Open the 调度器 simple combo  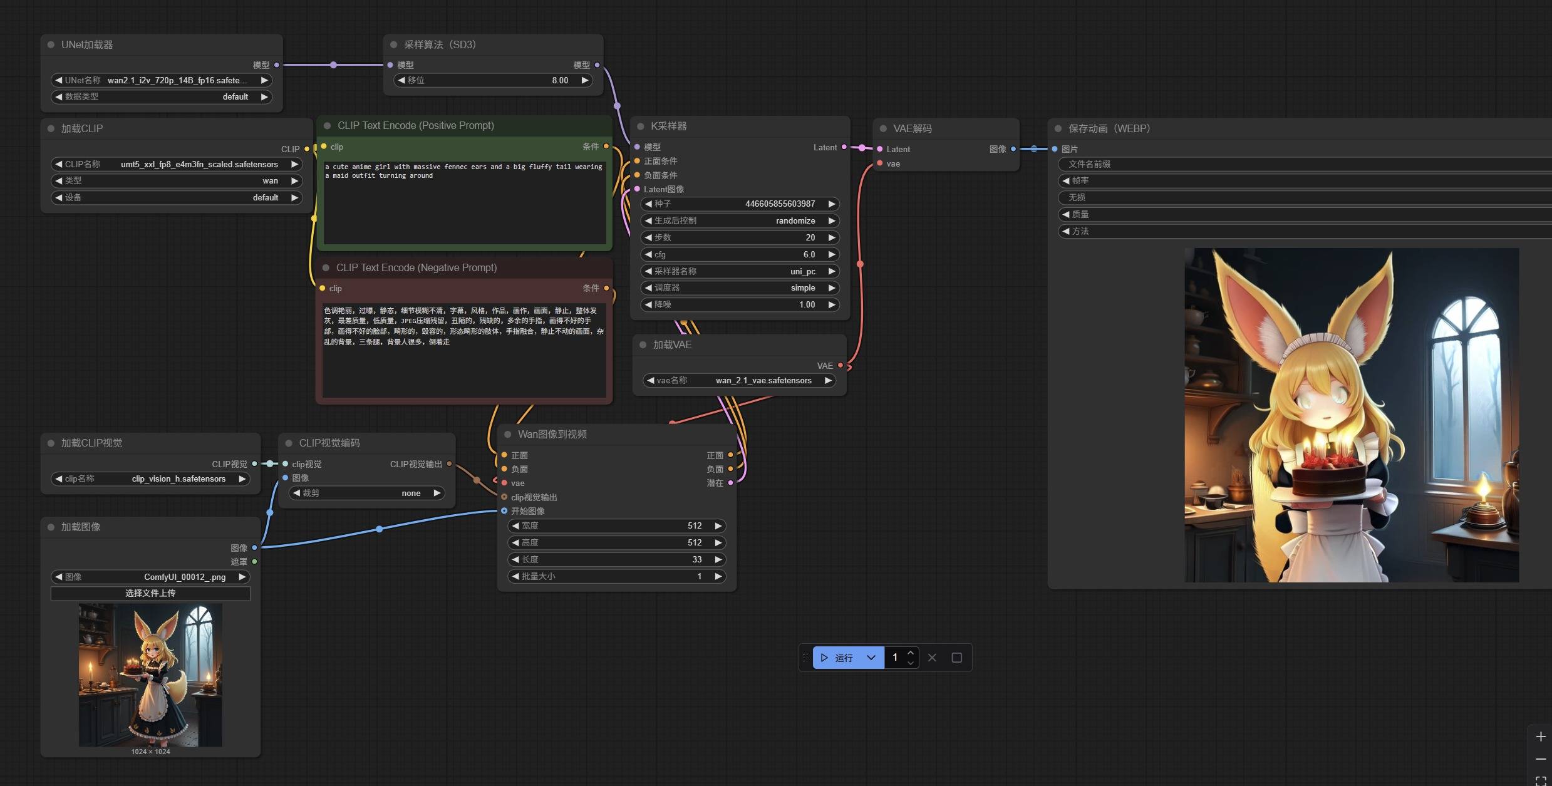coord(739,288)
